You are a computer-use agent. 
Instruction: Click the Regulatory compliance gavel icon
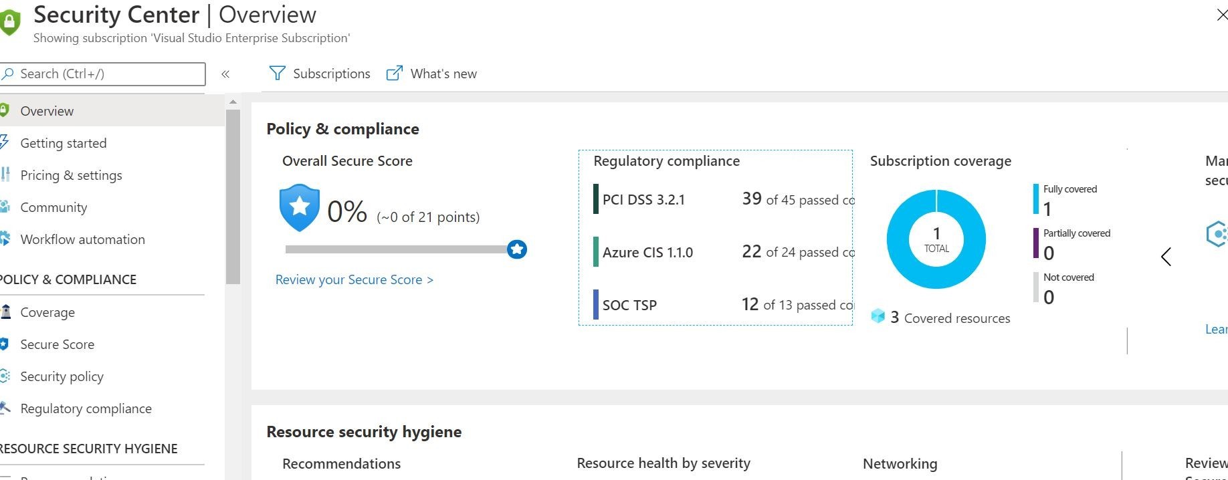[5, 408]
